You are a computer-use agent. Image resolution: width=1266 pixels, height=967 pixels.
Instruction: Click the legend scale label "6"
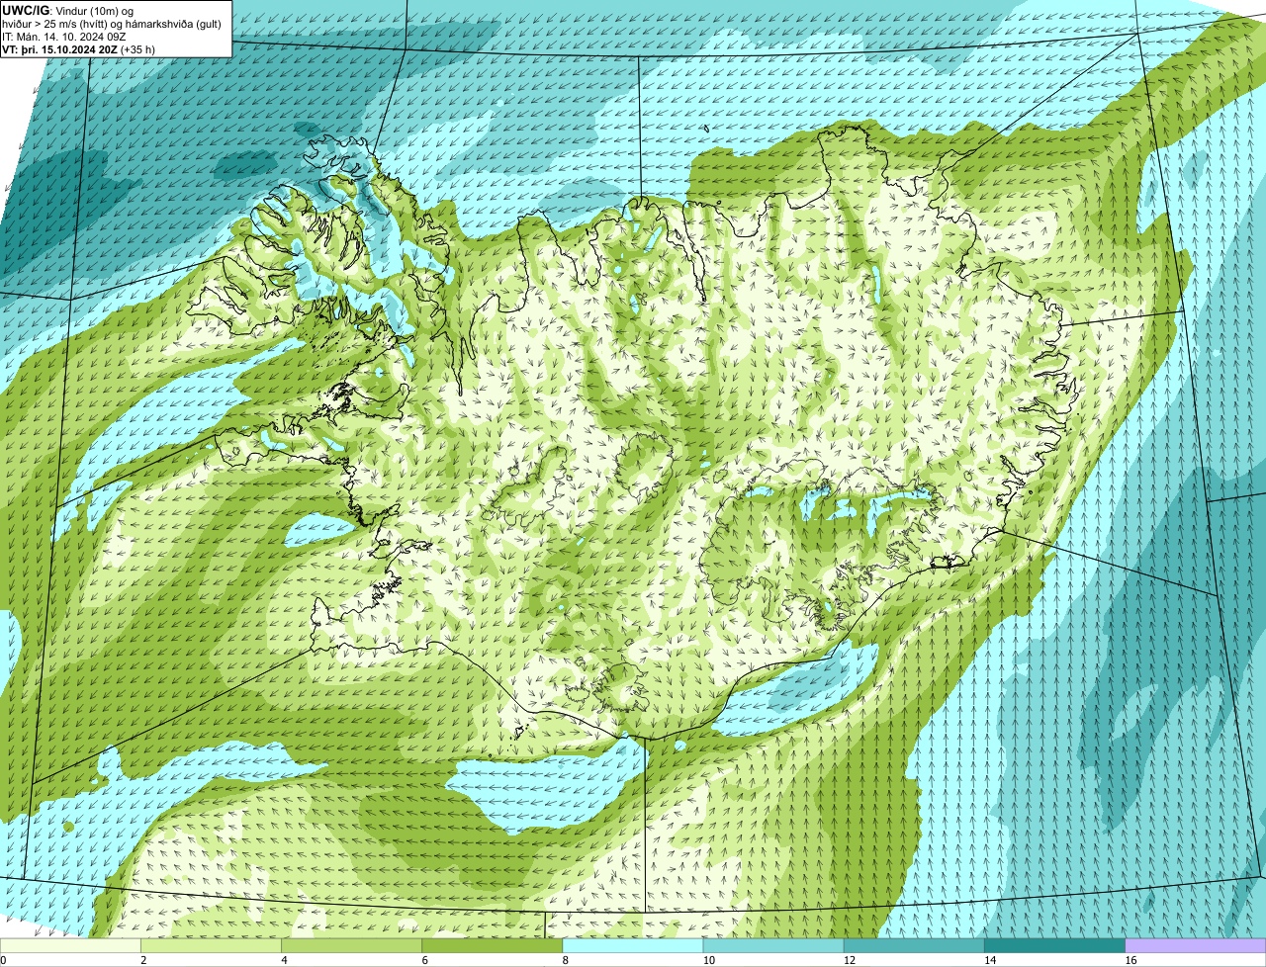[x=424, y=960]
